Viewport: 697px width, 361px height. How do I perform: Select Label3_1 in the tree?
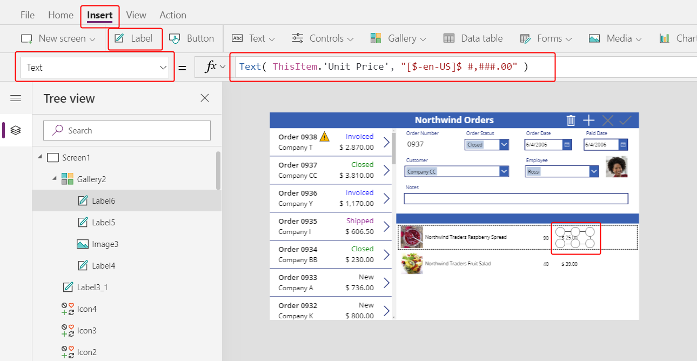pyautogui.click(x=92, y=287)
